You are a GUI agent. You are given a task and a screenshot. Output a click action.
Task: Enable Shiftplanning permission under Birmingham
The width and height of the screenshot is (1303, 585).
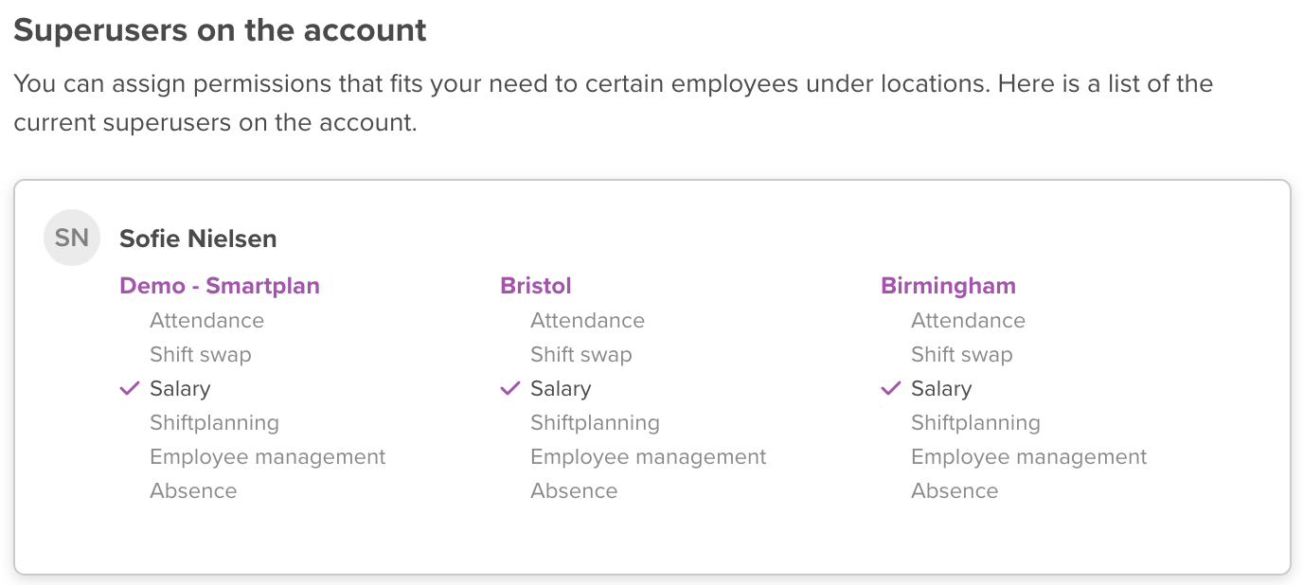(975, 423)
